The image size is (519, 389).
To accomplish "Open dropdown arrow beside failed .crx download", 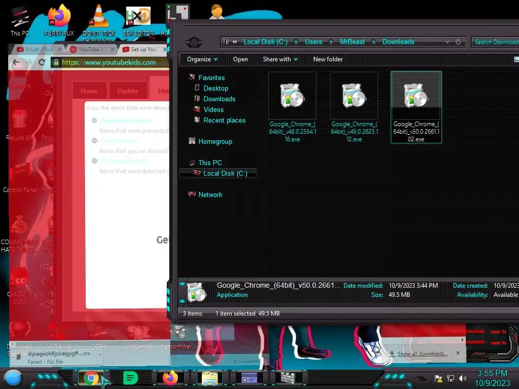I will click(x=100, y=355).
